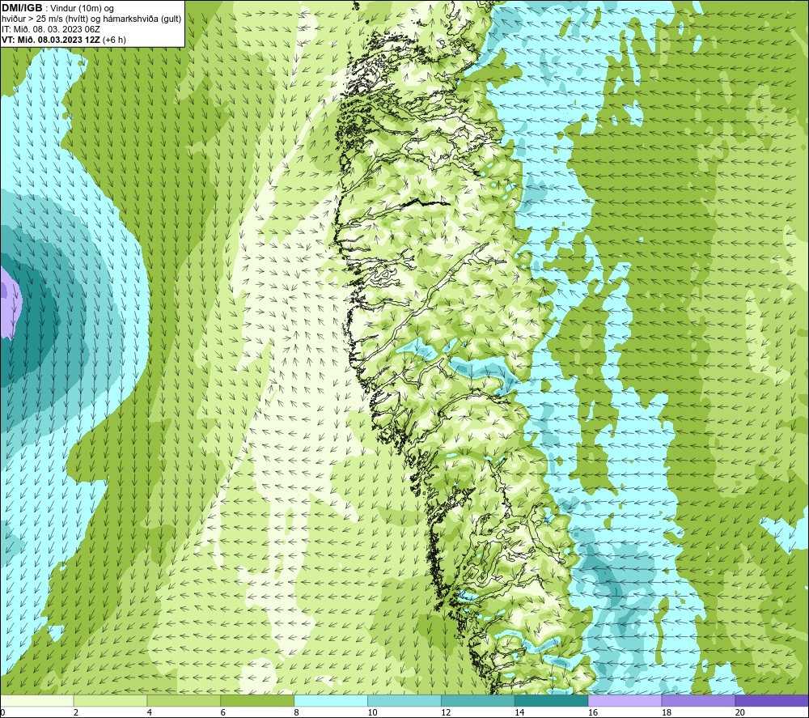Click the 4–6 m/s green legend swatch
The height and width of the screenshot is (718, 809).
[x=184, y=700]
